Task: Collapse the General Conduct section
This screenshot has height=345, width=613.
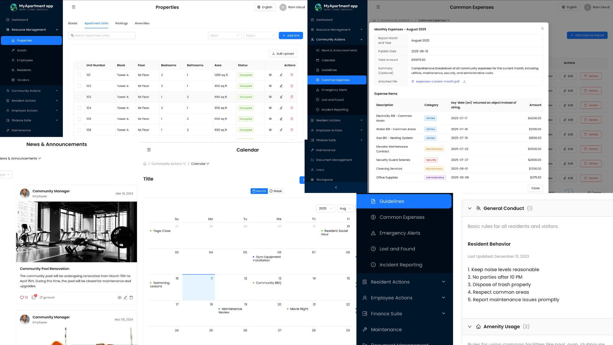Action: (470, 208)
